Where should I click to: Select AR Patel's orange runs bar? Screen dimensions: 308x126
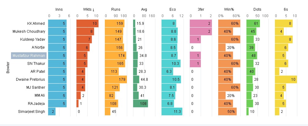pyautogui.click(x=111, y=71)
